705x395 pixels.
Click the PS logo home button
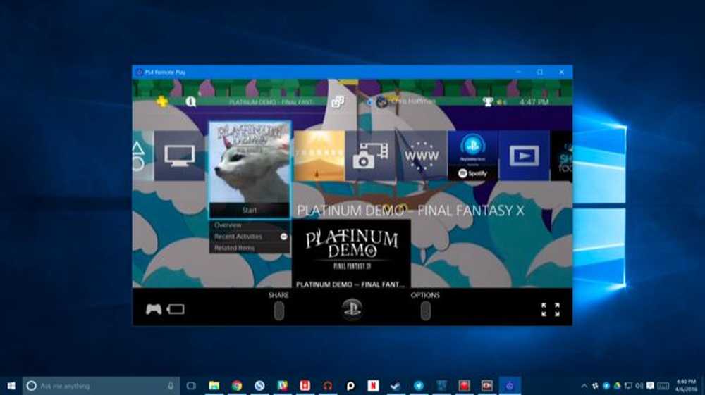352,309
